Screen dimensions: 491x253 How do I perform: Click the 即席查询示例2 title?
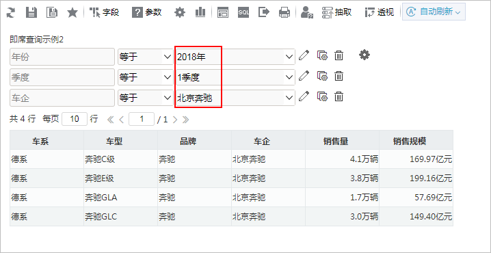37,40
